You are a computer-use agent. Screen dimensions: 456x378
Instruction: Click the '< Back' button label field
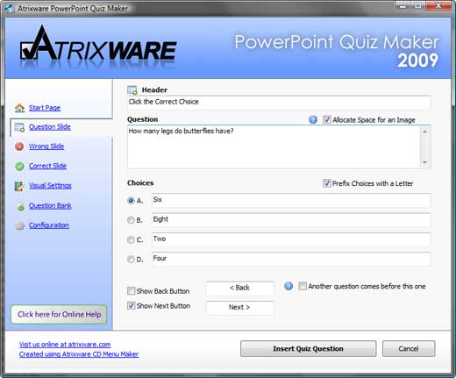click(239, 289)
